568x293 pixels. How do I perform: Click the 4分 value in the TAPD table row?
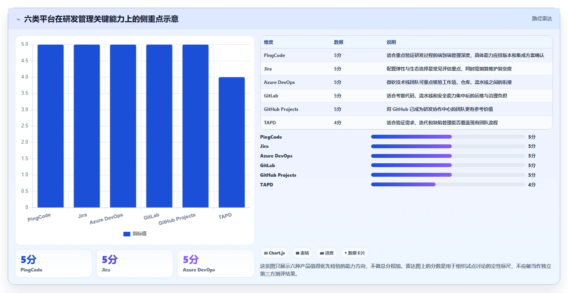(337, 123)
